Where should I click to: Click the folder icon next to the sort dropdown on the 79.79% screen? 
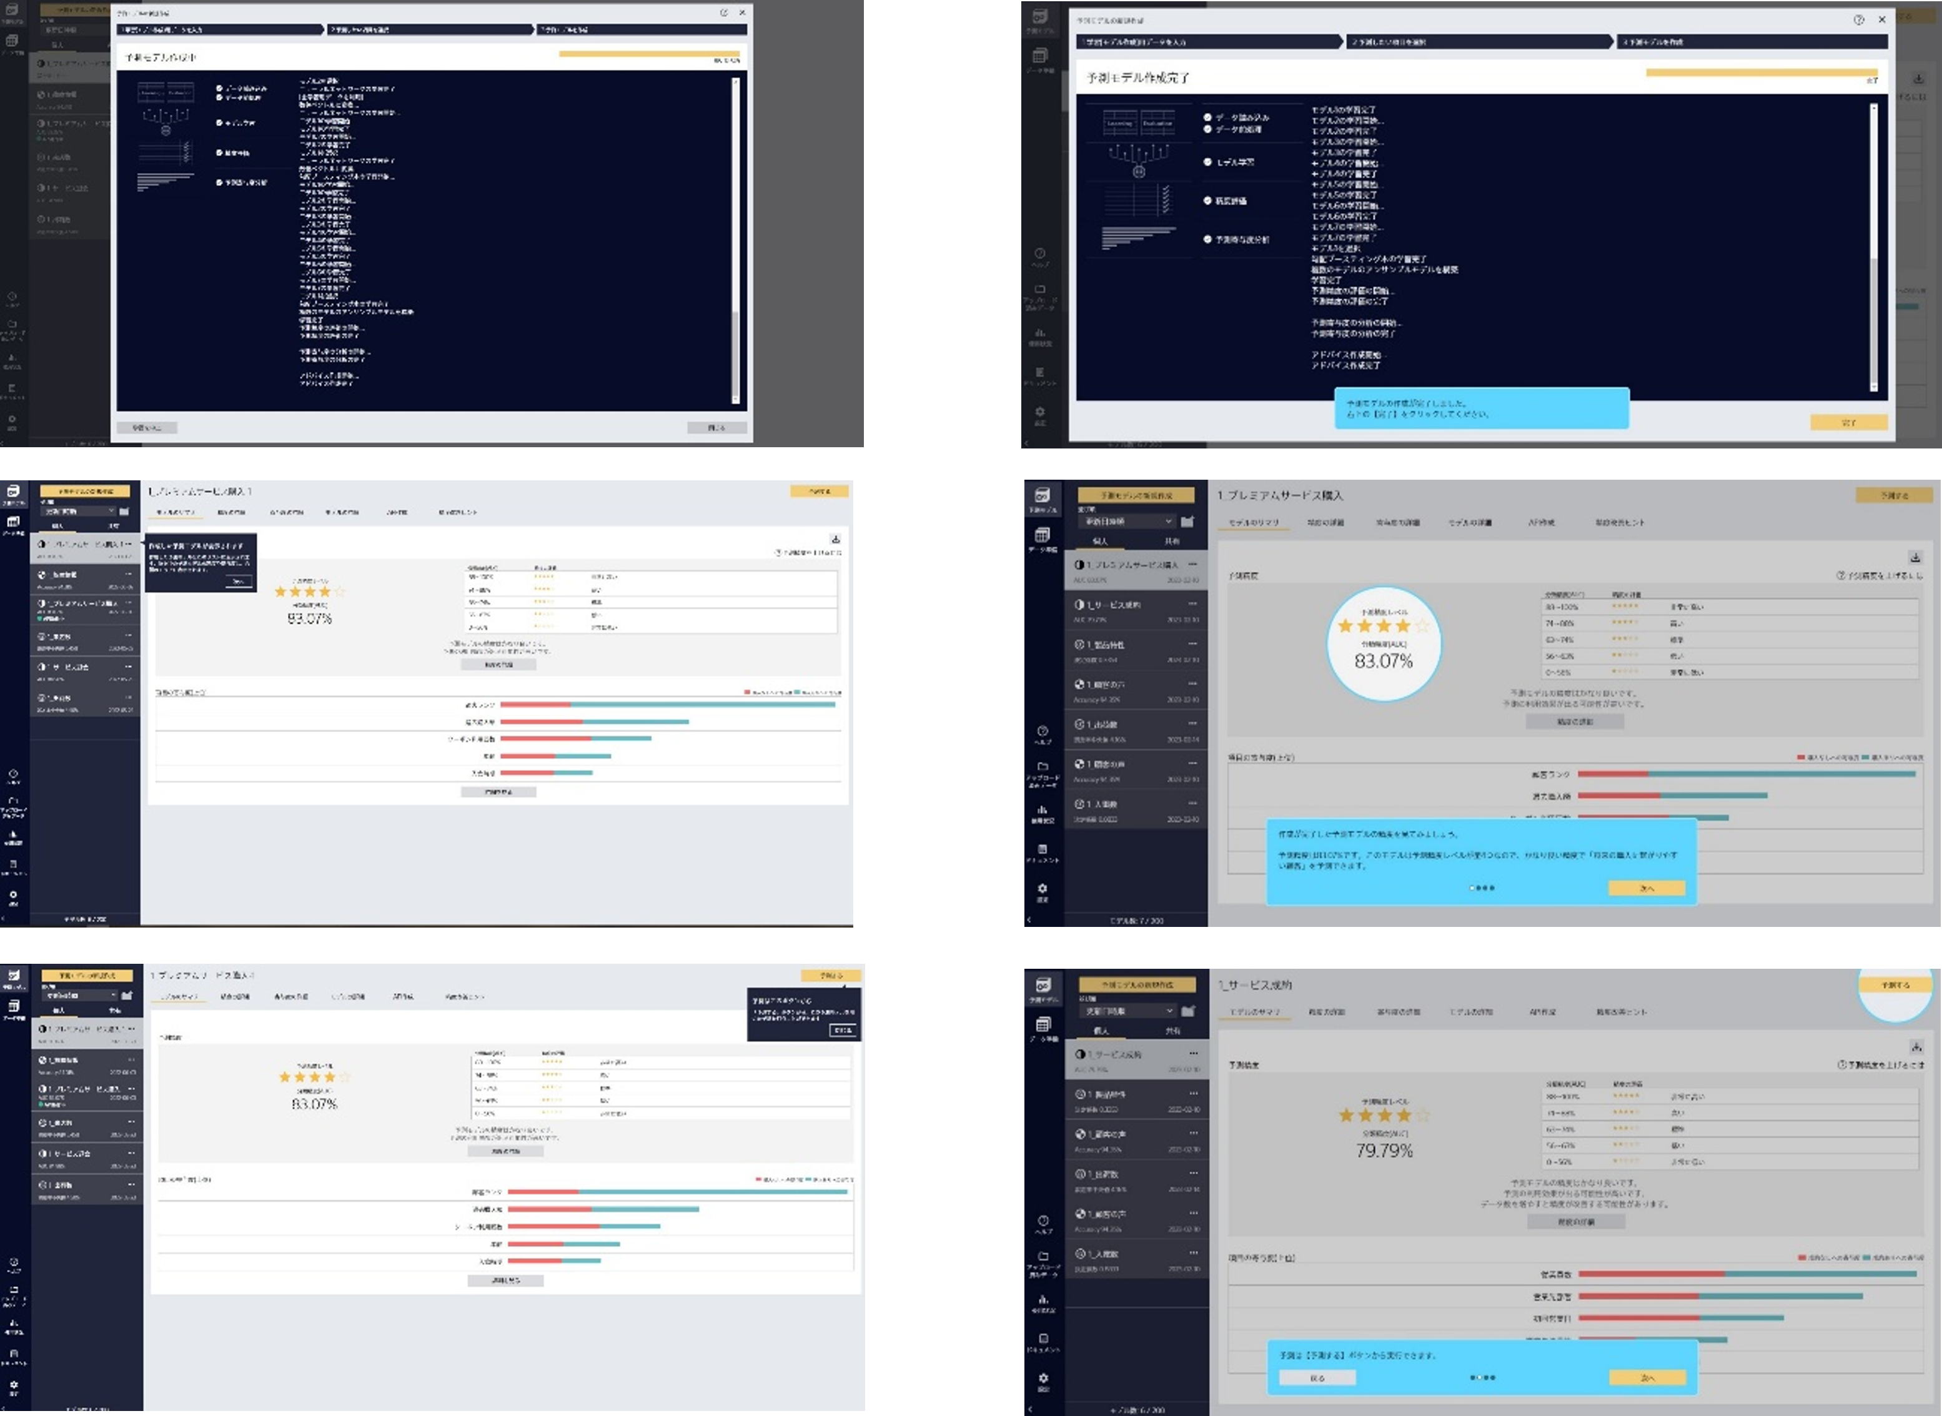click(x=1188, y=1011)
